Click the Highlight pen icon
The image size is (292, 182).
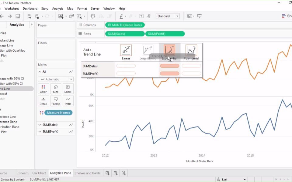(x=121, y=16)
